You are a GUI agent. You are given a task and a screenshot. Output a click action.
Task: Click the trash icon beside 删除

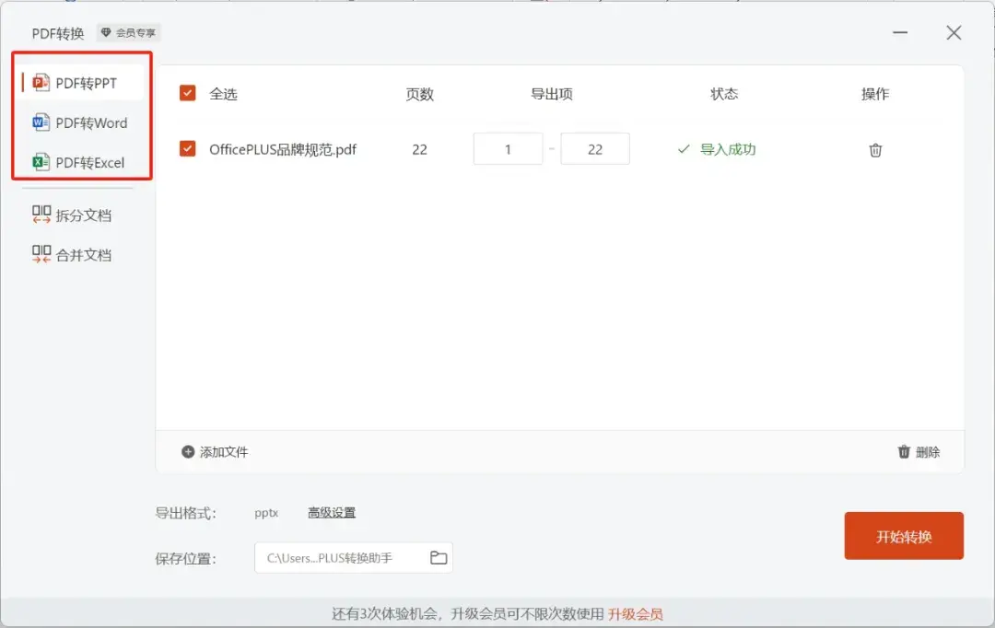click(x=904, y=452)
